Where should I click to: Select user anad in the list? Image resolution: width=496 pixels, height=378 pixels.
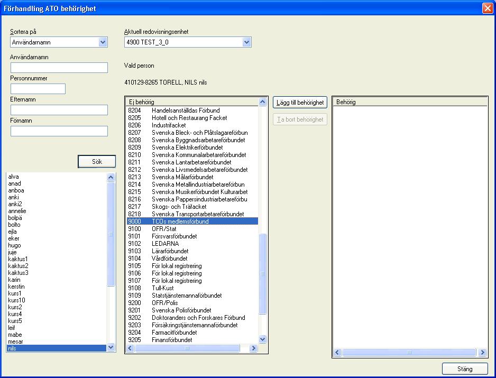[56, 183]
